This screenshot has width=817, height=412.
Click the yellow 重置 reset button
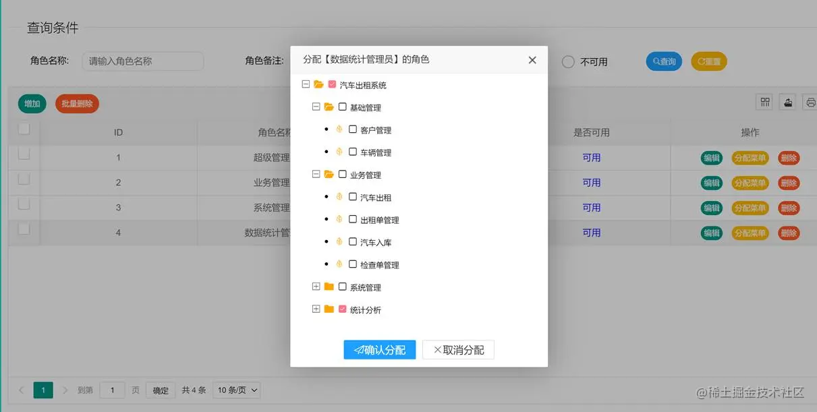click(x=709, y=61)
